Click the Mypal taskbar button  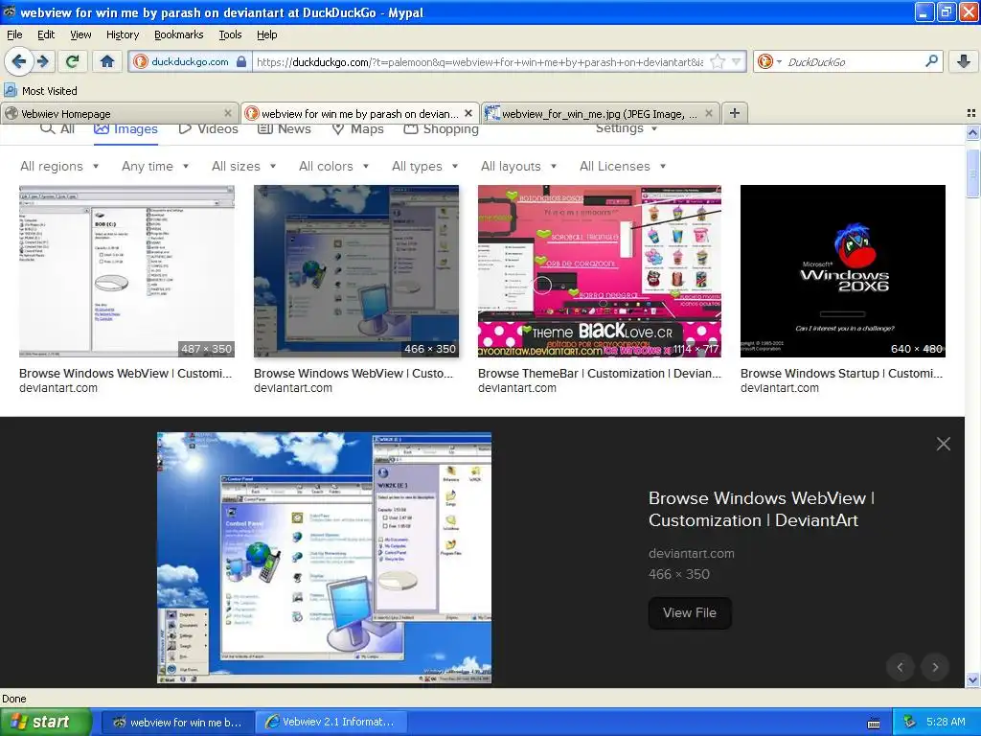178,722
